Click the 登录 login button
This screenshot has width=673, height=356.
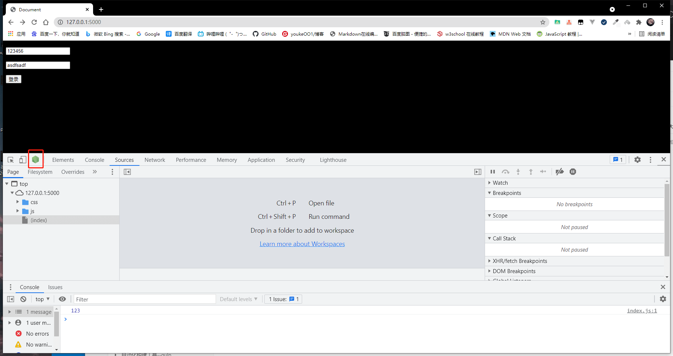click(x=13, y=79)
